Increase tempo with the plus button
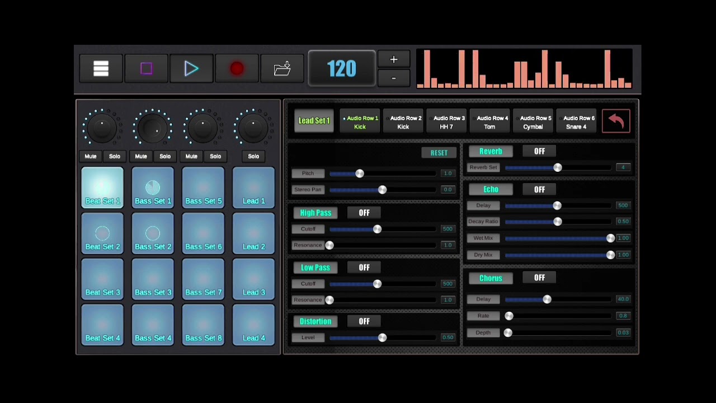The image size is (716, 403). pyautogui.click(x=394, y=59)
